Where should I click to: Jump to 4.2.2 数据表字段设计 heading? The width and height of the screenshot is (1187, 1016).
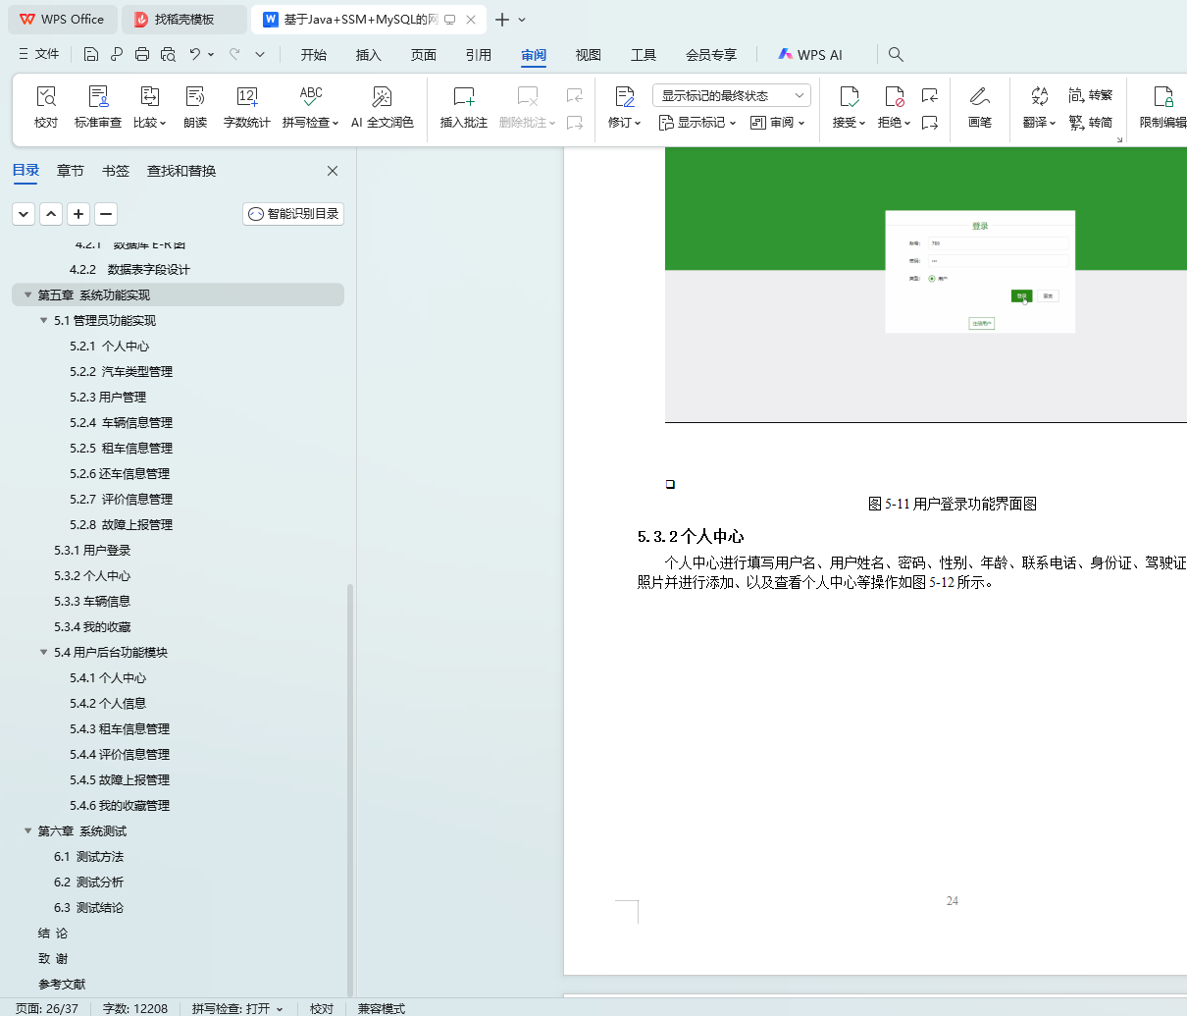[129, 269]
